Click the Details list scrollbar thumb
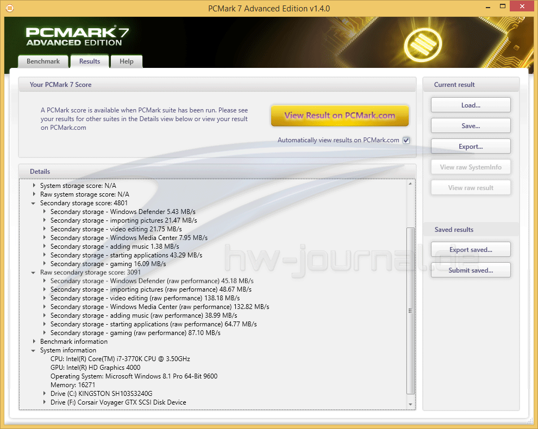 pos(410,311)
